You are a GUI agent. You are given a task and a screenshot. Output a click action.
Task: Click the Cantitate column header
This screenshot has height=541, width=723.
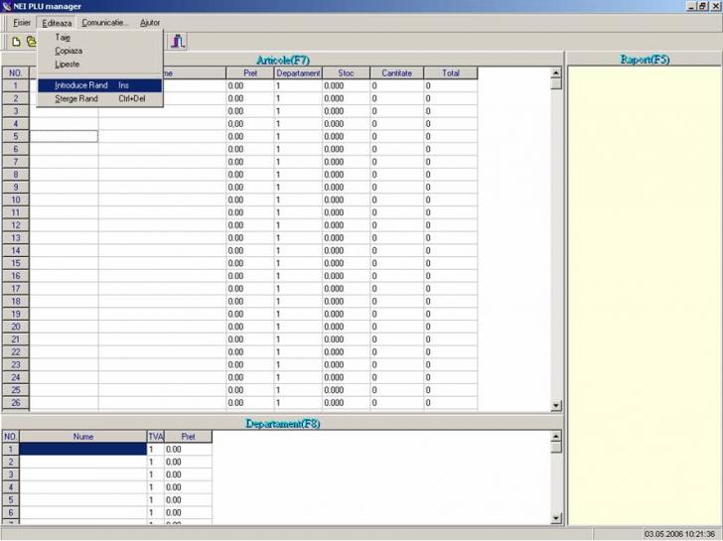(x=396, y=72)
